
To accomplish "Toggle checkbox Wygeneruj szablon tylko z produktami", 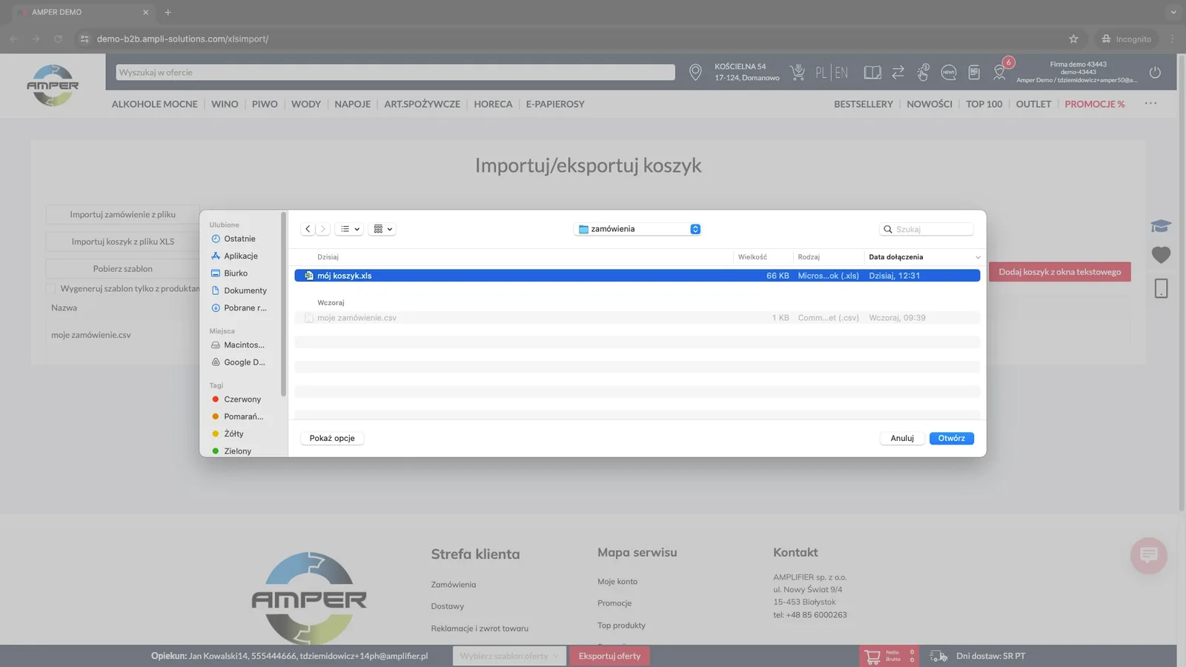I will (51, 288).
